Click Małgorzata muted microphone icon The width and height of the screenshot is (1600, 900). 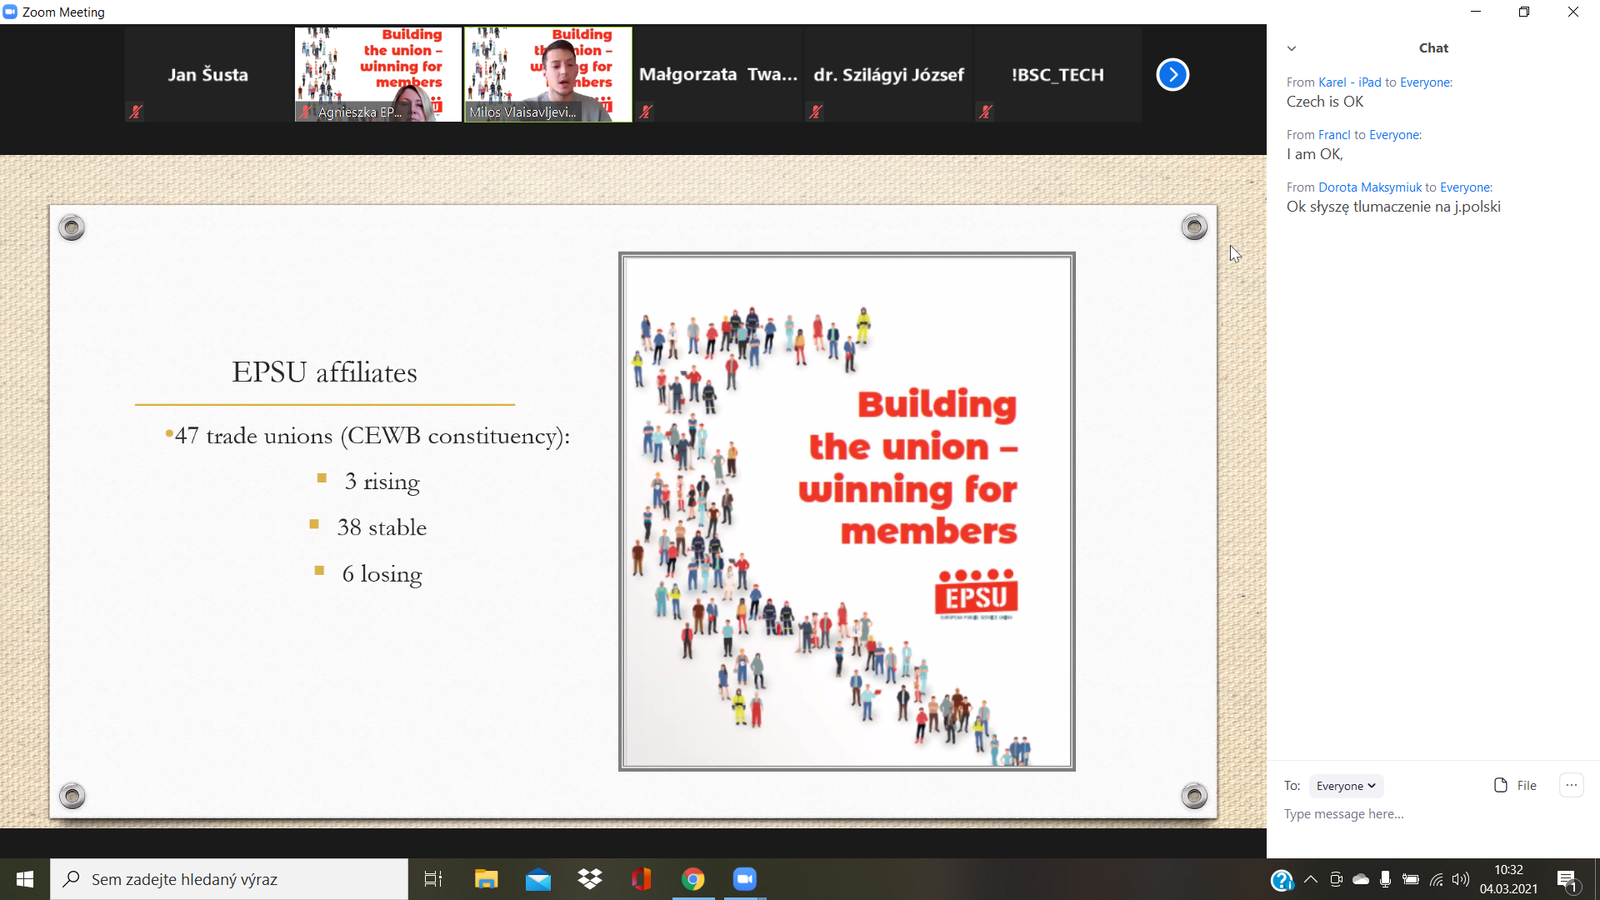pyautogui.click(x=646, y=112)
